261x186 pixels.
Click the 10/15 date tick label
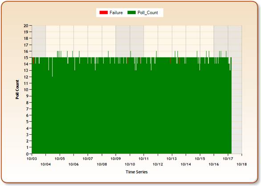[x=200, y=158]
